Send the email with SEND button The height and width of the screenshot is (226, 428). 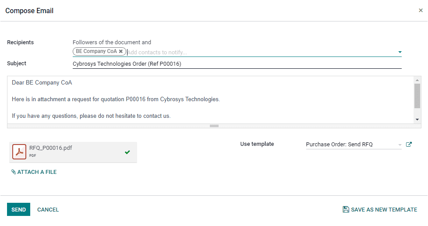[x=18, y=209]
